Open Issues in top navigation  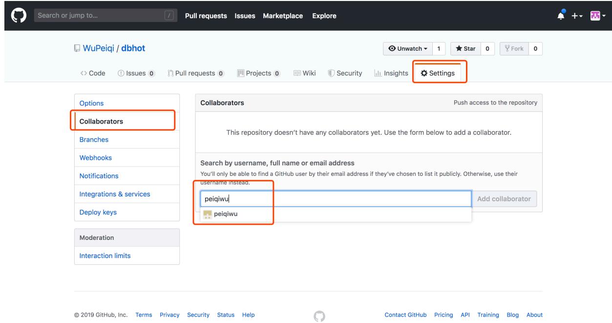pos(246,16)
